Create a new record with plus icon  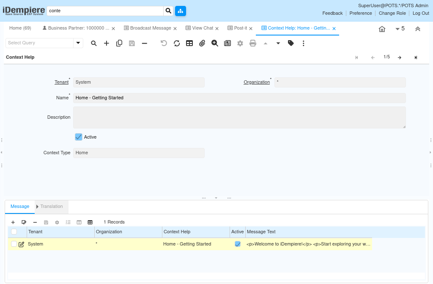point(106,43)
